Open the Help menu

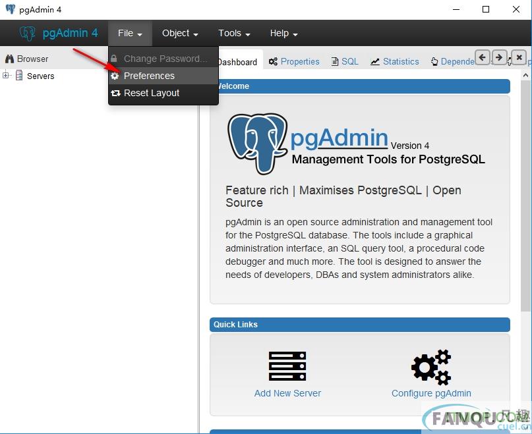tap(283, 33)
